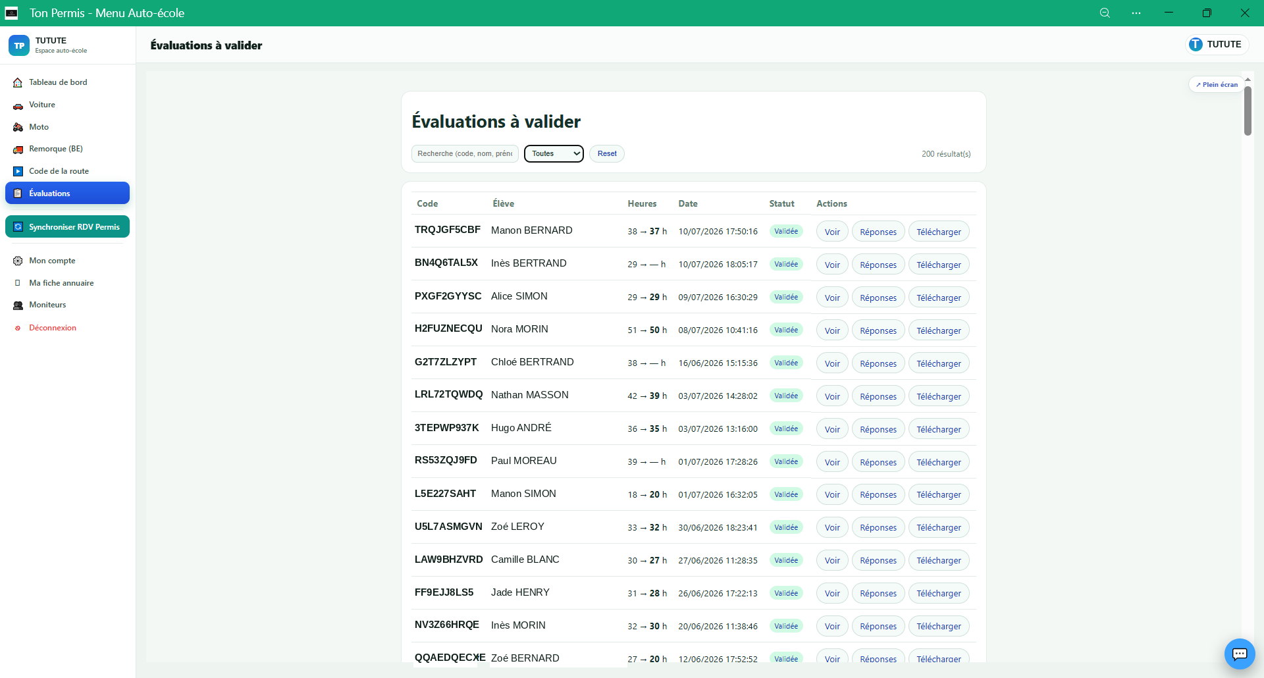Viewport: 1264px width, 678px height.
Task: Click the page vertical scrollbar thumb
Action: tap(1248, 110)
